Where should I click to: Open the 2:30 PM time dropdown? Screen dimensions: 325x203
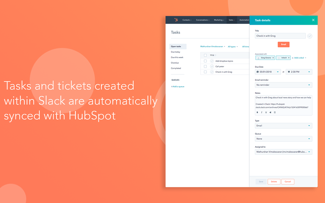299,72
